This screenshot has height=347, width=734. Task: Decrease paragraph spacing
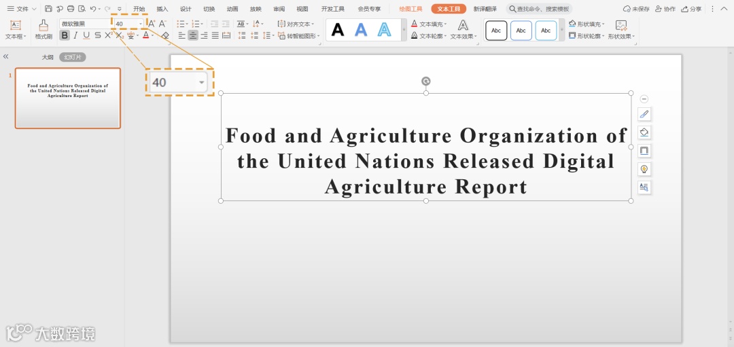click(x=254, y=35)
